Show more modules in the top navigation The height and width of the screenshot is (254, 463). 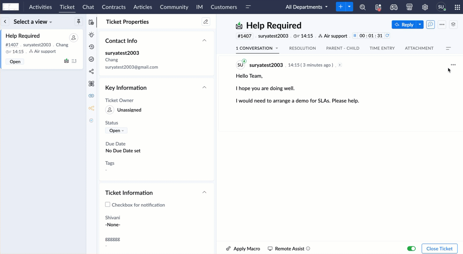coord(248,7)
